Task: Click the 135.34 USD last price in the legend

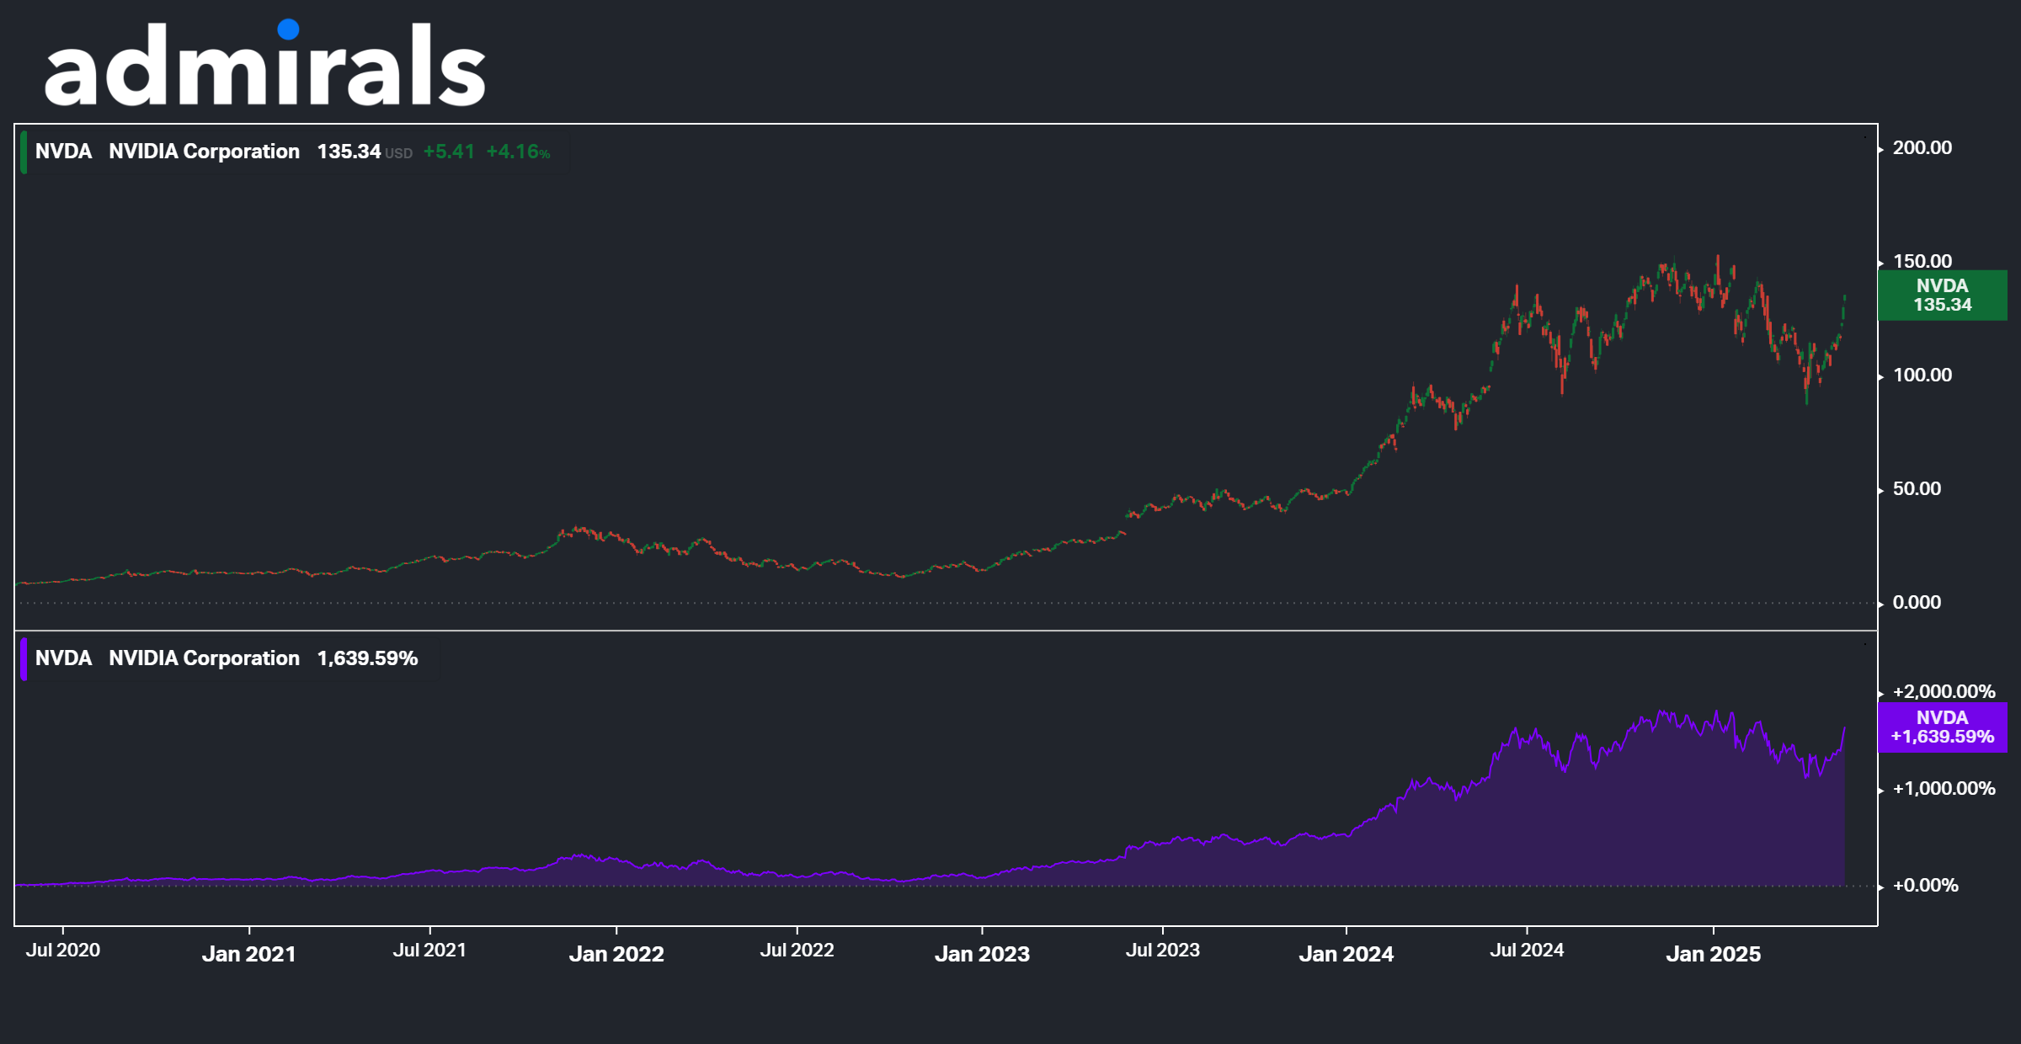Action: [365, 152]
